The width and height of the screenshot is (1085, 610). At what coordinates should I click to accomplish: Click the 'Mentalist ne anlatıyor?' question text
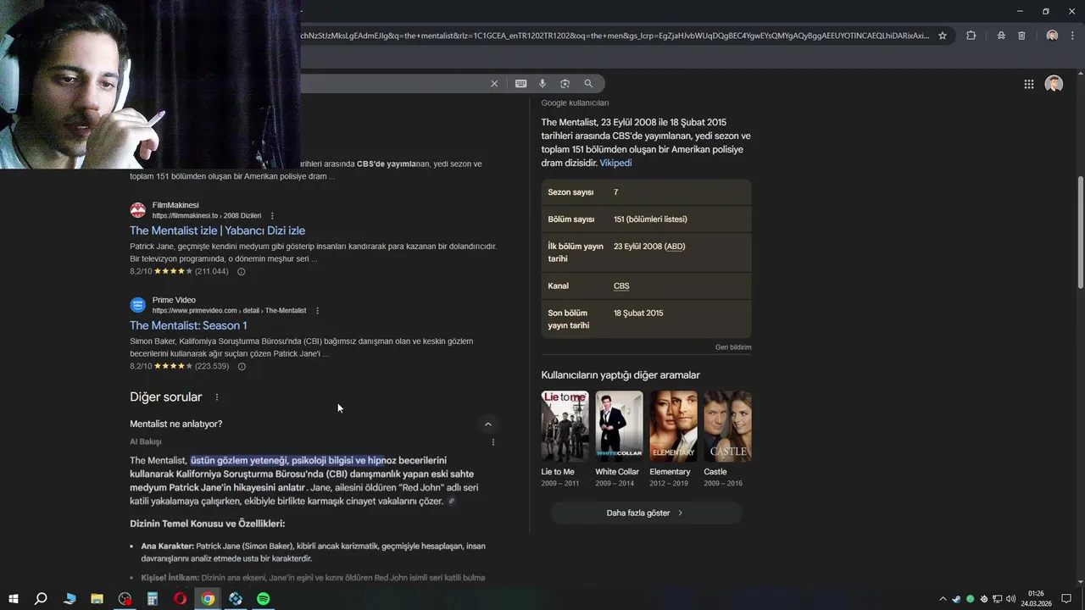point(176,424)
